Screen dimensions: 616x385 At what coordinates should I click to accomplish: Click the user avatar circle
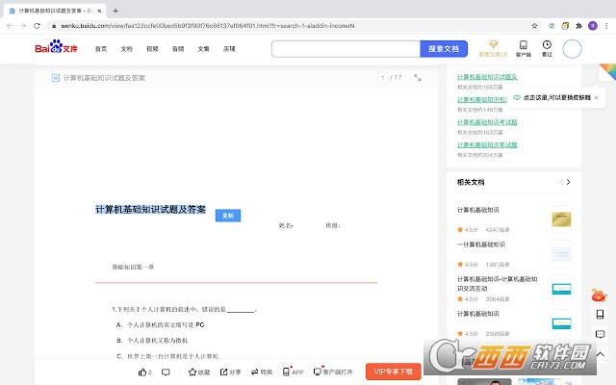[x=573, y=48]
